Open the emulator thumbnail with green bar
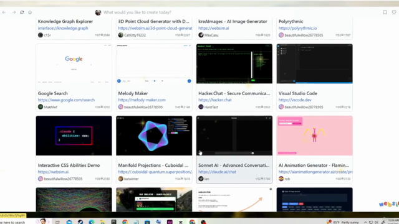This screenshot has height=224, width=399. click(154, 200)
